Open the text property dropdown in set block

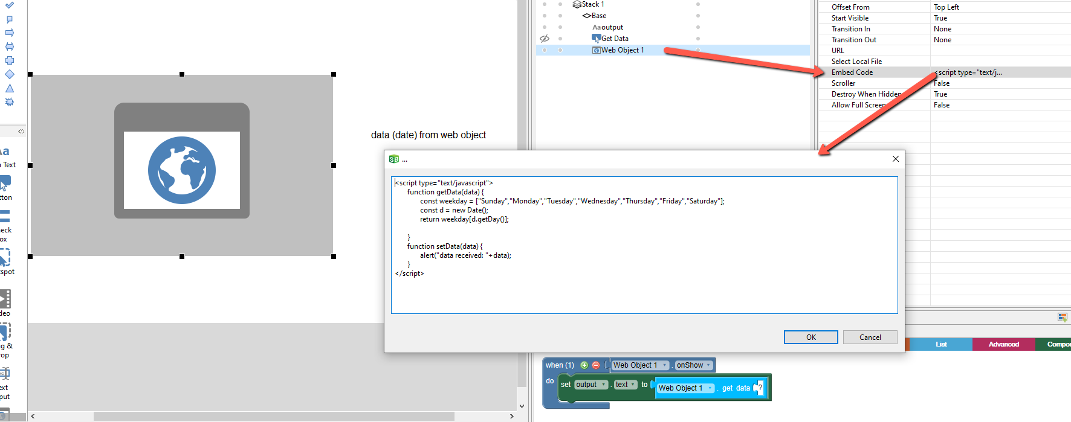[626, 385]
